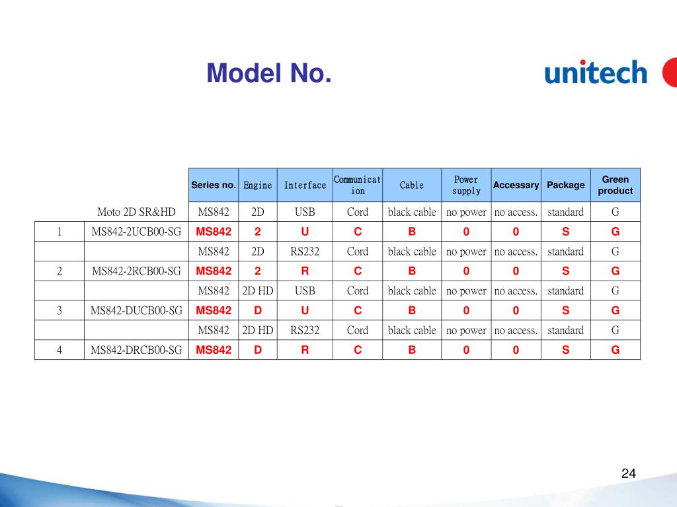Click the Model No. title
Viewport: 677px width, 507px height.
[269, 73]
